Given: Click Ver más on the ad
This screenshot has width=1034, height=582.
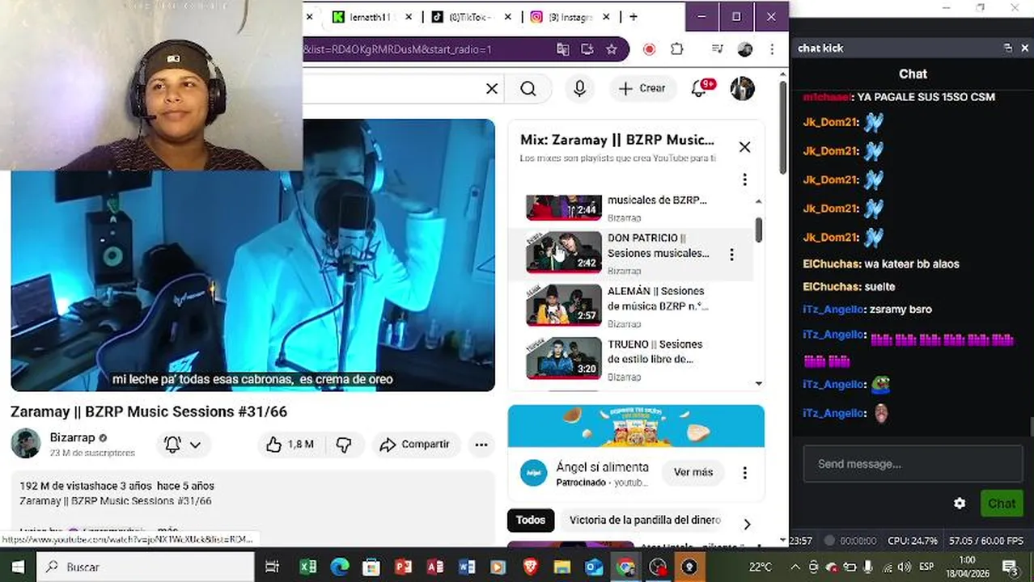Looking at the screenshot, I should [x=693, y=472].
